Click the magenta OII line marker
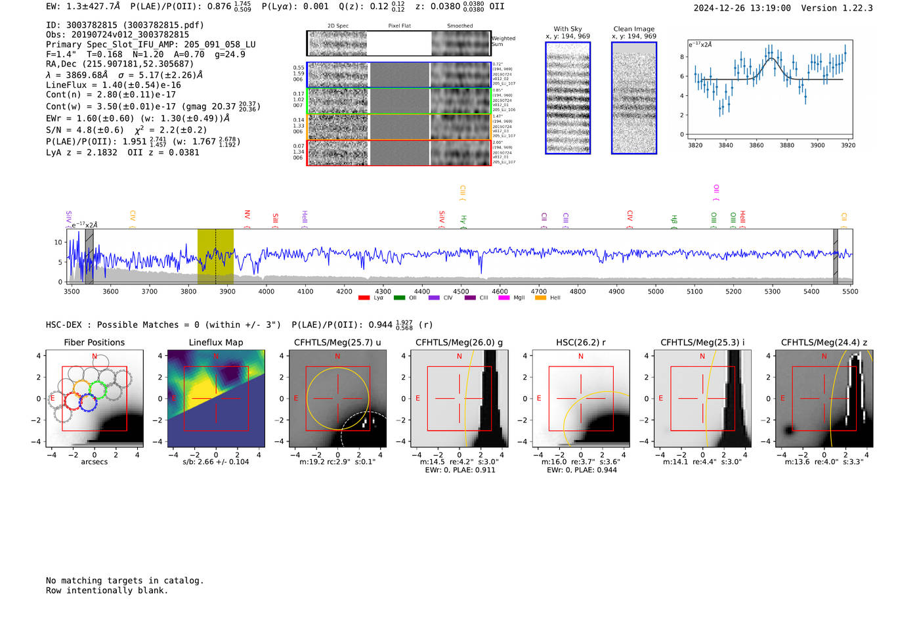Viewport: 919px width, 626px height. tap(716, 193)
